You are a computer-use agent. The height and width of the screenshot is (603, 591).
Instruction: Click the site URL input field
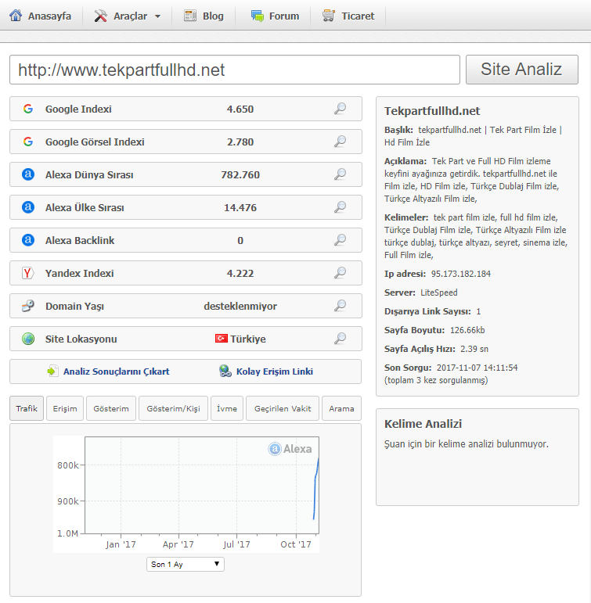pyautogui.click(x=235, y=70)
